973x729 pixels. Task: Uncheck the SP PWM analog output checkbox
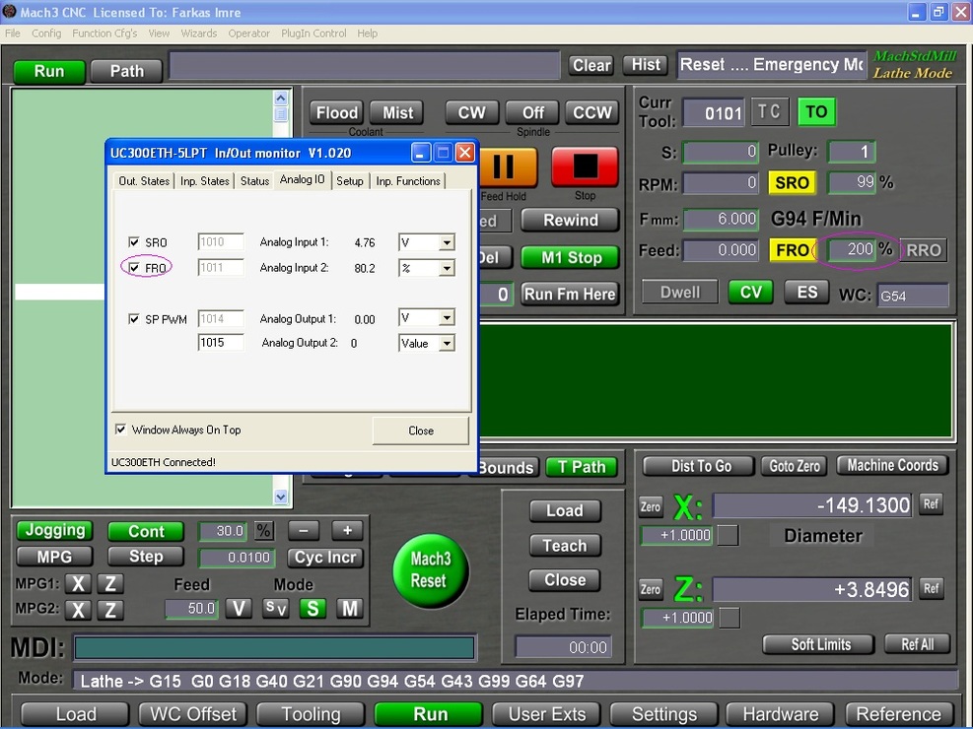point(133,318)
